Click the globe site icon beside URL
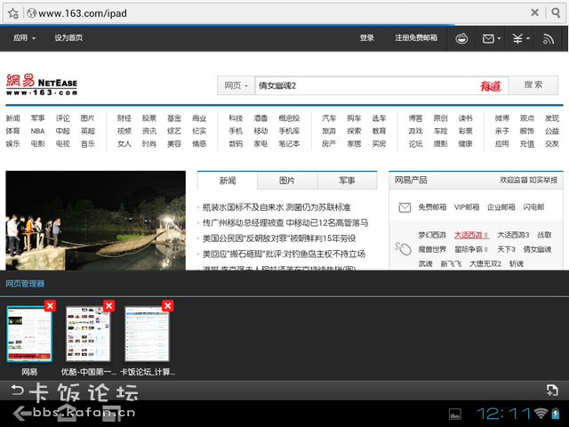569x427 pixels. tap(32, 13)
